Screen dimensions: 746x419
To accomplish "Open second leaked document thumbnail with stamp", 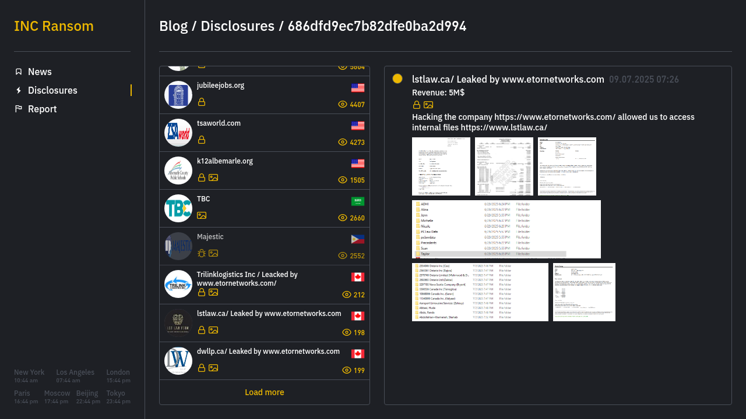I will (x=504, y=166).
